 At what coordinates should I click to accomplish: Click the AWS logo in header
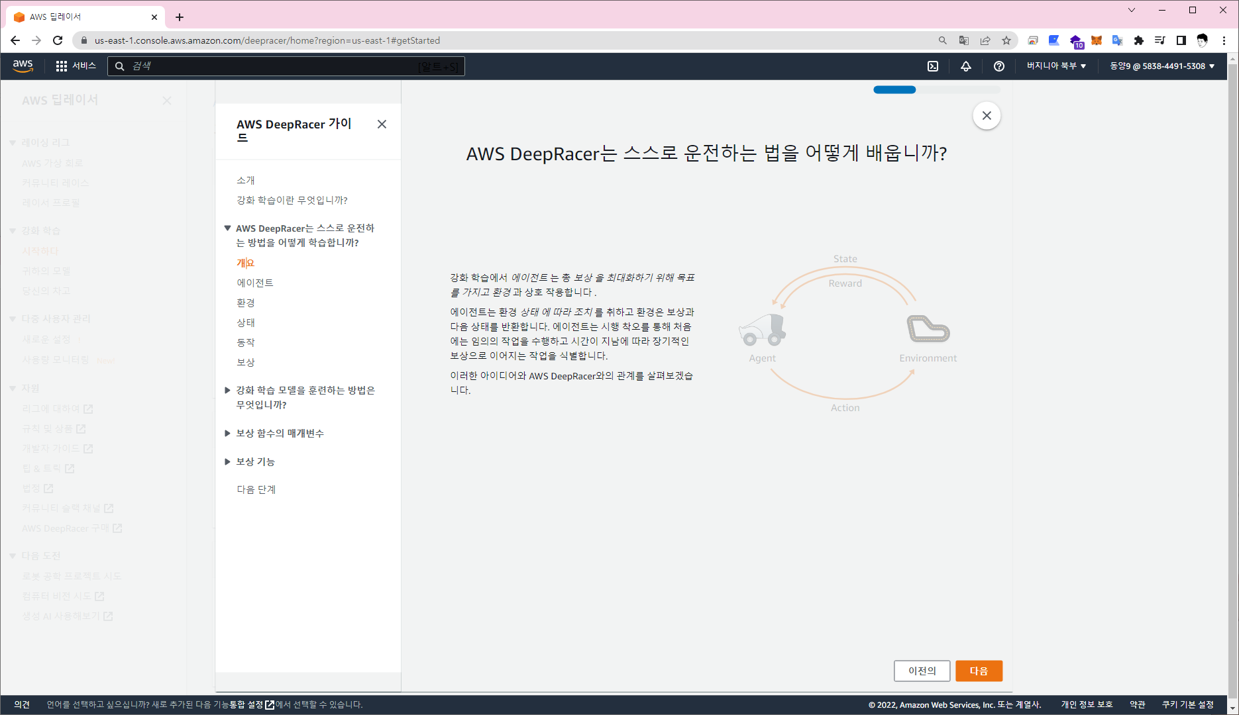[23, 66]
